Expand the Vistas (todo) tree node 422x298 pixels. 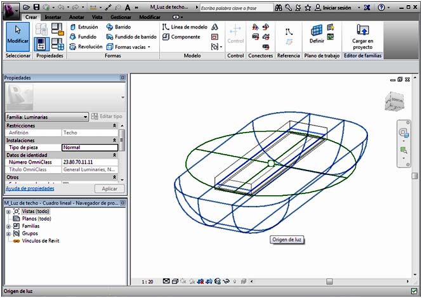pyautogui.click(x=8, y=211)
